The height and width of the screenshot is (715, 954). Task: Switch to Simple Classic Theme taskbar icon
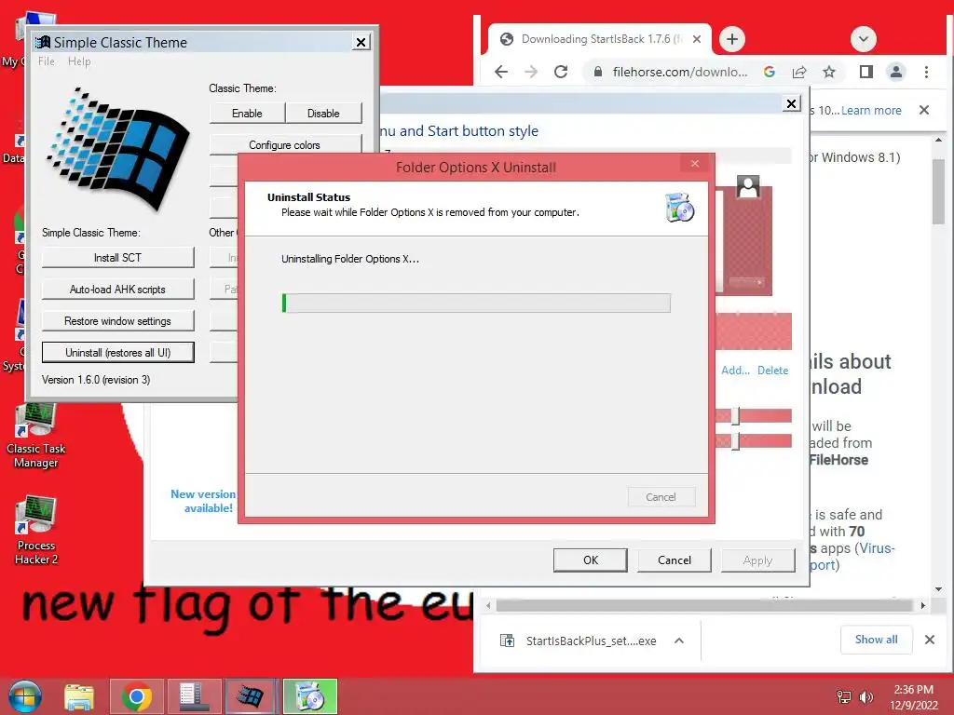point(251,696)
